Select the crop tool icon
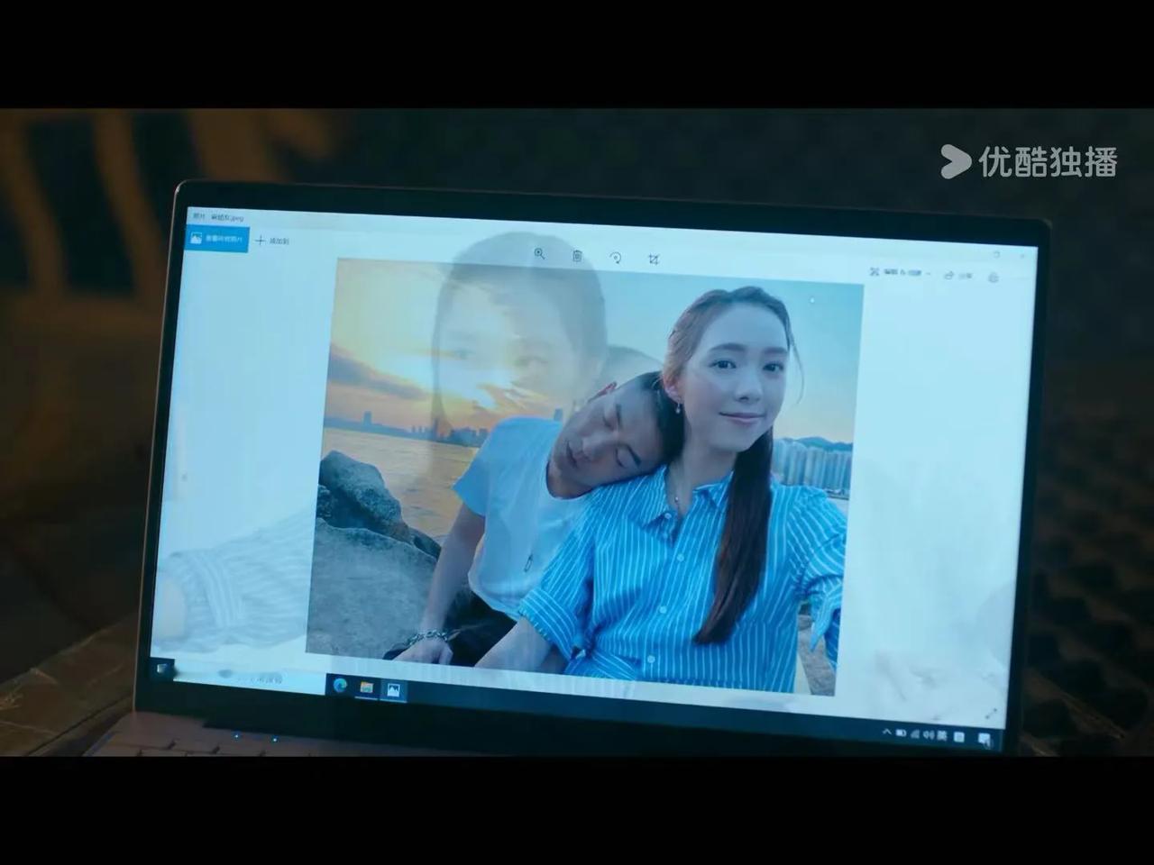Viewport: 1154px width, 865px height. (654, 259)
